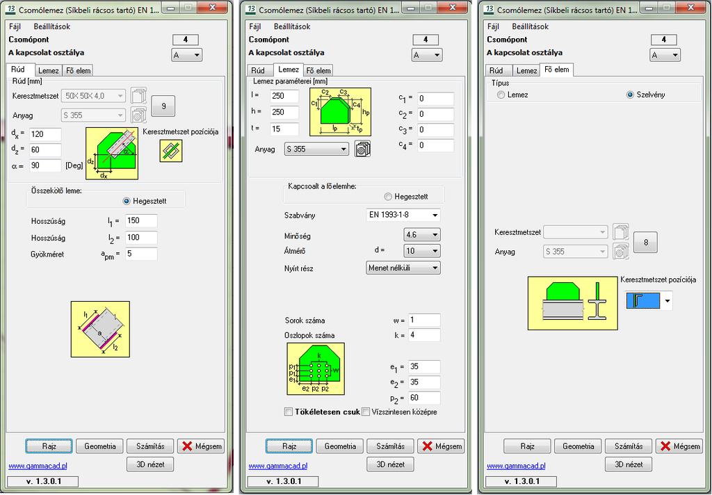Click the rod placement diagram in left window
Image resolution: width=712 pixels, height=495 pixels.
(x=112, y=154)
